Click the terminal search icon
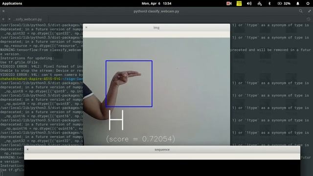313x176 pixels. point(301,11)
